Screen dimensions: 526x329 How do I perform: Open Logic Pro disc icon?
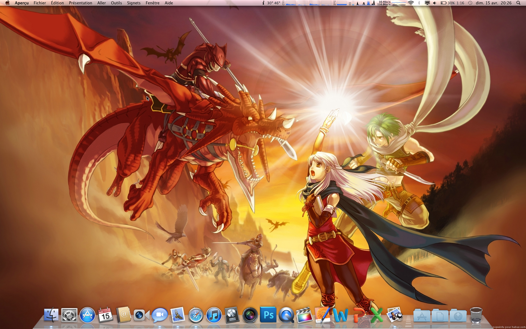click(232, 315)
